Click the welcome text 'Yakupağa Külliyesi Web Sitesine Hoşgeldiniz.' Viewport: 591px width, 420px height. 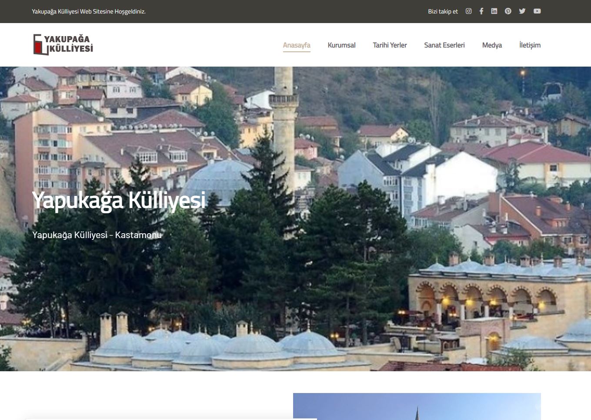coord(89,11)
